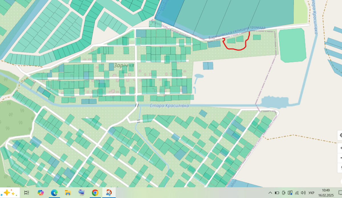Launch Copilot from the taskbar
The height and width of the screenshot is (198, 342).
(40, 193)
